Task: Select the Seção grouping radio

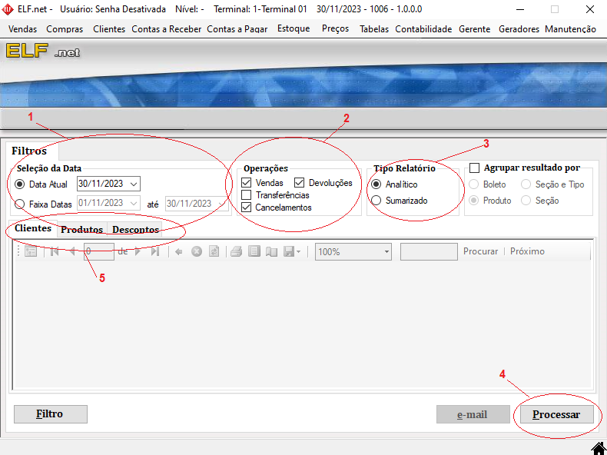Action: 526,200
